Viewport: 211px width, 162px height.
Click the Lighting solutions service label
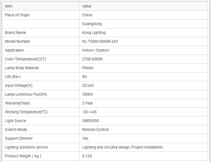click(x=26, y=147)
